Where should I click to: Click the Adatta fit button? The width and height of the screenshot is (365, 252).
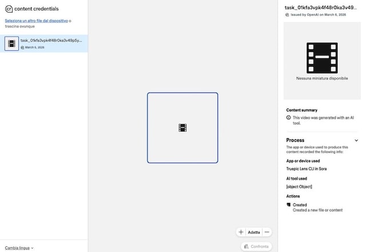254,232
